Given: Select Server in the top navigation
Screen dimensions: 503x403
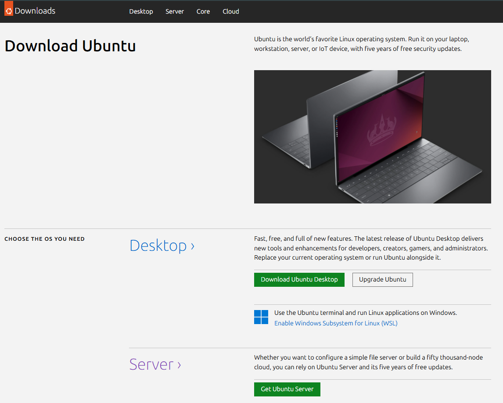Looking at the screenshot, I should tap(175, 11).
